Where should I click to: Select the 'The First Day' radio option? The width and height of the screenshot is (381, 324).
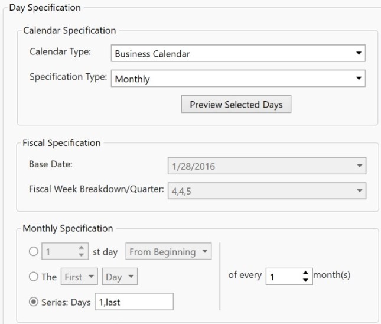pyautogui.click(x=34, y=277)
